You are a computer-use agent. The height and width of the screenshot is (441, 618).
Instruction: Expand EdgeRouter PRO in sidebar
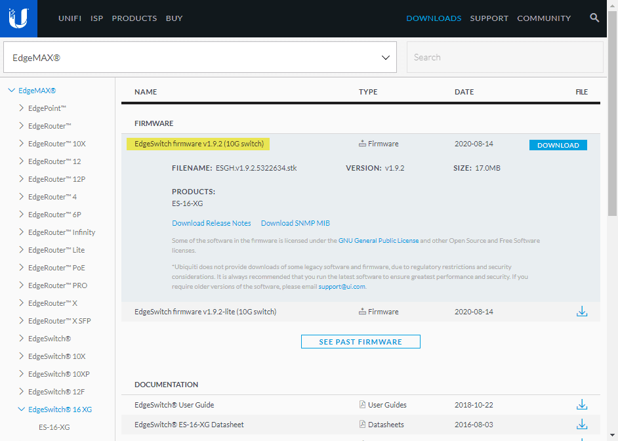coord(21,285)
